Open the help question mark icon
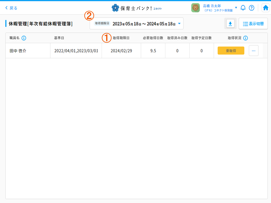 click(251, 8)
